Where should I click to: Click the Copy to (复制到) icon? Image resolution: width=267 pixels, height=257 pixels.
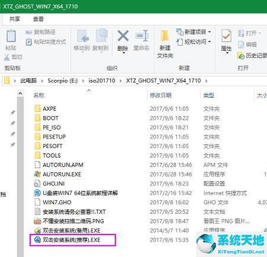tap(101, 36)
